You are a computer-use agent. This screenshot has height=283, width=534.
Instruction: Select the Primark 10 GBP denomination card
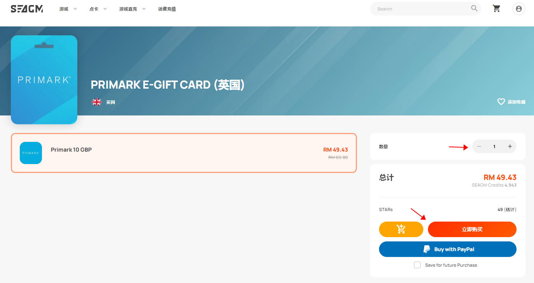184,153
